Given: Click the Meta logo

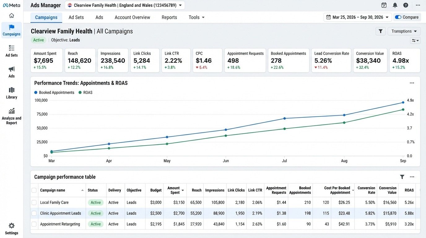Looking at the screenshot, I should pos(11,5).
